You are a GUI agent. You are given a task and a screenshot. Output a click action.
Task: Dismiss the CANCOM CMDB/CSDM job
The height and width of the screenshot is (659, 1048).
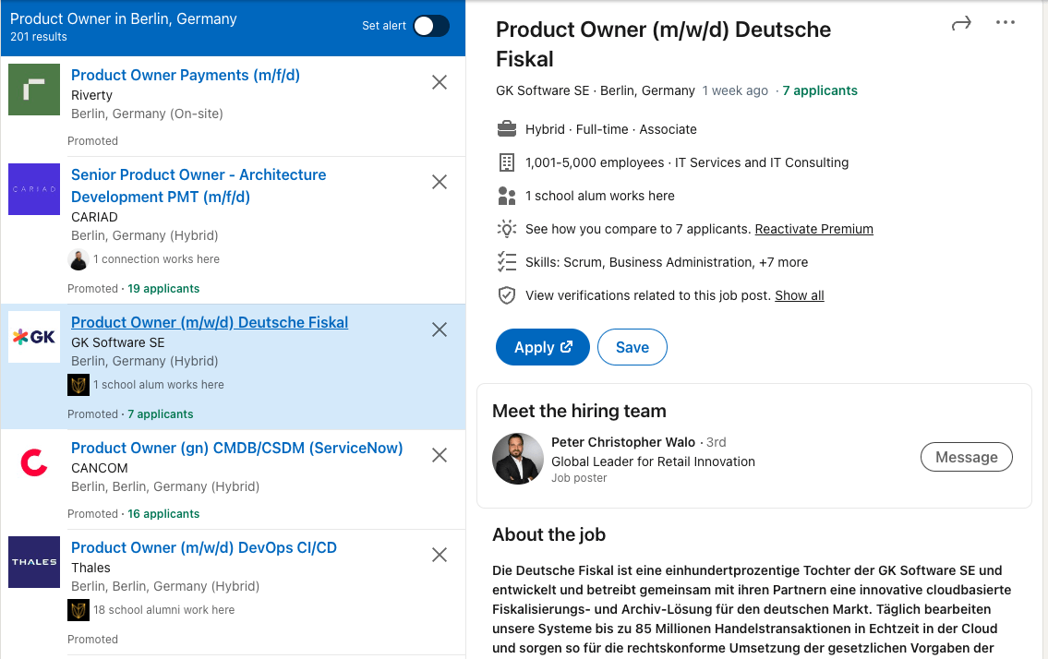440,455
